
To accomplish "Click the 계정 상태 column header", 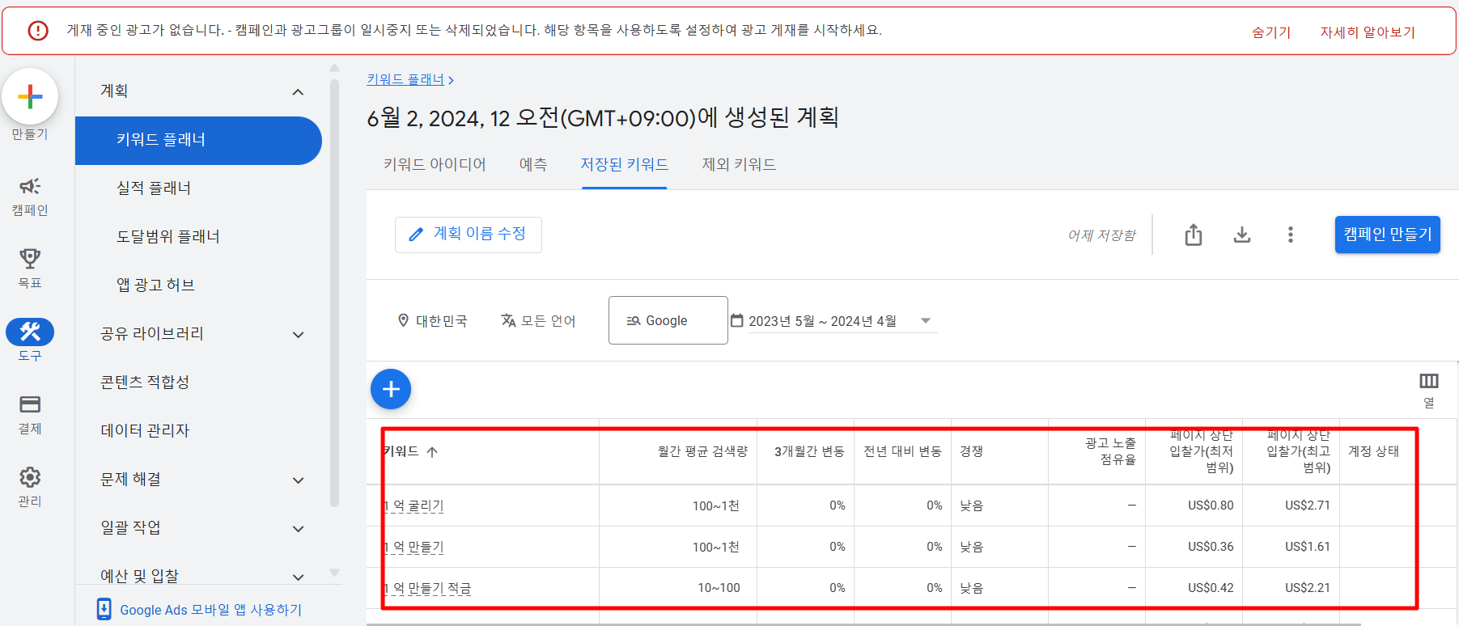I will pos(1373,451).
